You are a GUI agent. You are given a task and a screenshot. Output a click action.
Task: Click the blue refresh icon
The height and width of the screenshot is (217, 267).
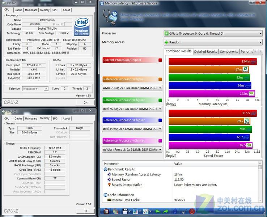(x=175, y=212)
